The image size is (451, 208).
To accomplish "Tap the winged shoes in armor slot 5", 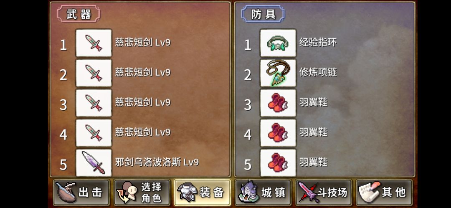I will pyautogui.click(x=278, y=162).
